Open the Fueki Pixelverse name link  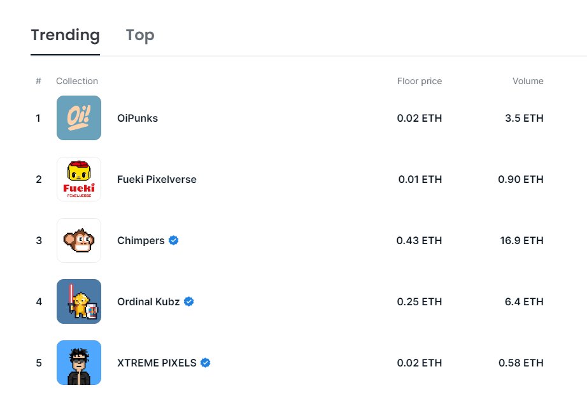coord(157,179)
